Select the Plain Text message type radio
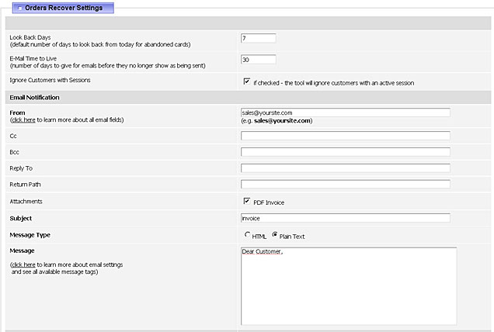 point(275,235)
